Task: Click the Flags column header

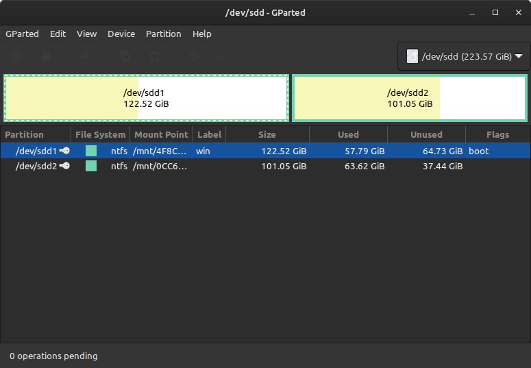Action: point(498,134)
